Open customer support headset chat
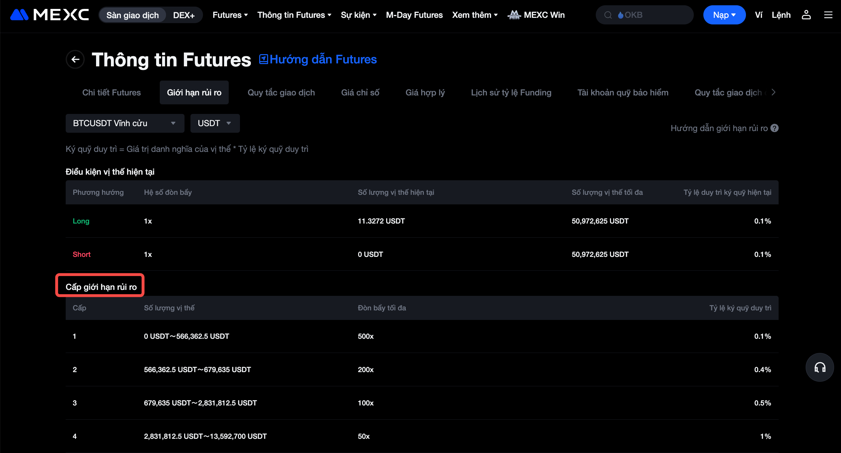The width and height of the screenshot is (841, 453). click(x=820, y=367)
